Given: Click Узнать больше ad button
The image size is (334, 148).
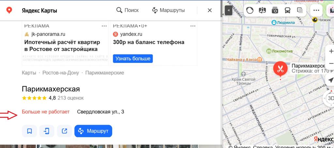Looking at the screenshot, I should point(133,58).
